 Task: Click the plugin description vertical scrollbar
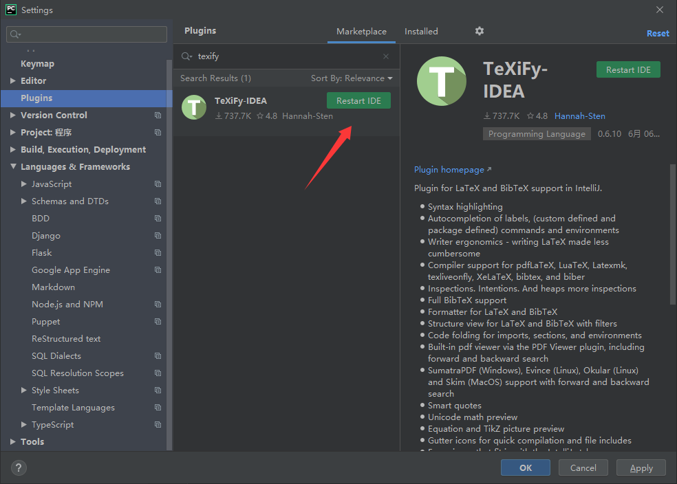[672, 234]
